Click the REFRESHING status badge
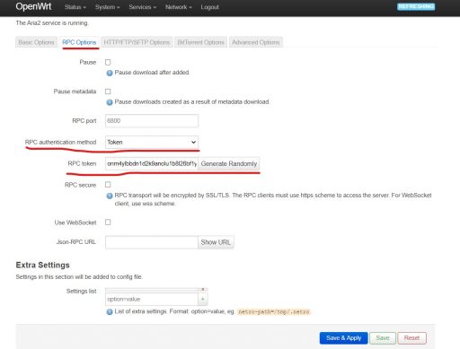 [416, 6]
